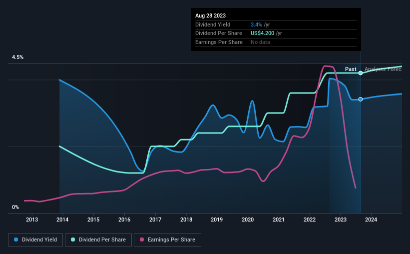Click the 3.4% dividend yield value

(256, 24)
